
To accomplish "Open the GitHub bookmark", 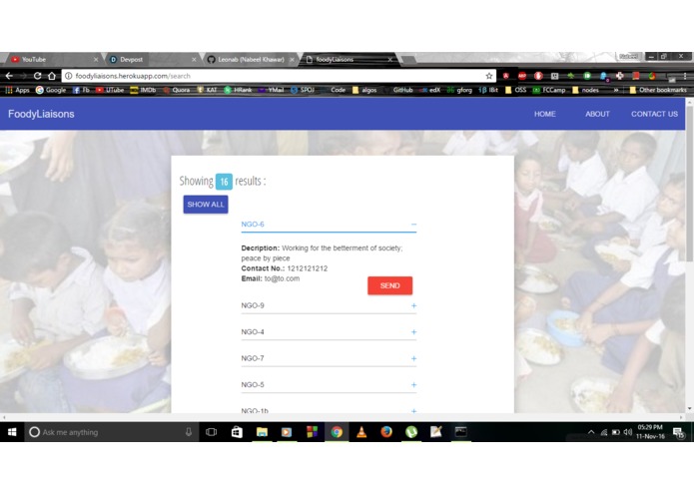I will tap(397, 90).
